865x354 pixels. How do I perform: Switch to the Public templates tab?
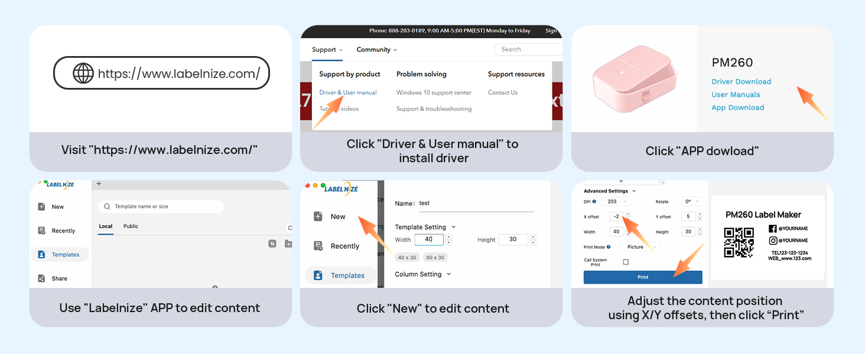(131, 226)
